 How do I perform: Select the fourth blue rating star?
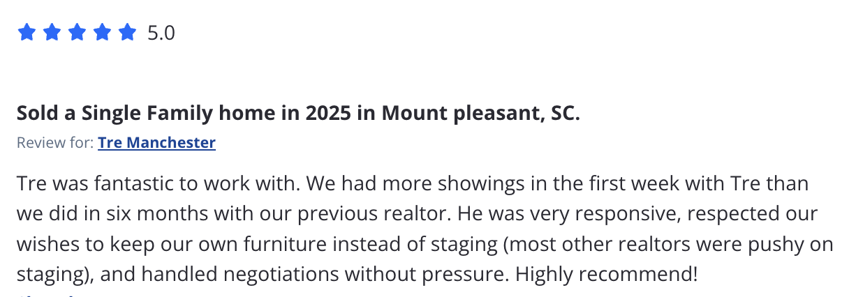pyautogui.click(x=102, y=33)
